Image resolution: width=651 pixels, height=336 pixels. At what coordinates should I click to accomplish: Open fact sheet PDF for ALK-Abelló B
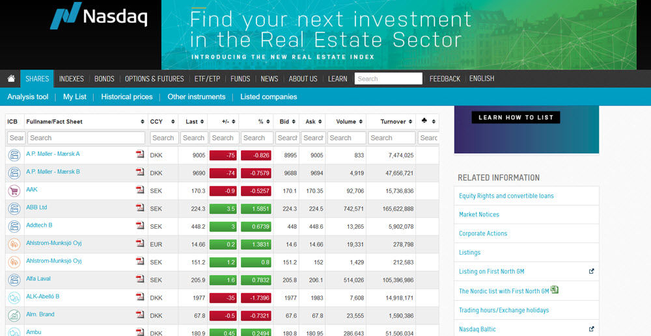point(140,296)
